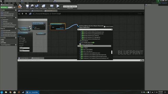Click plus icon in Event Dispatchers section
The image size is (168, 94).
(x=16, y=45)
